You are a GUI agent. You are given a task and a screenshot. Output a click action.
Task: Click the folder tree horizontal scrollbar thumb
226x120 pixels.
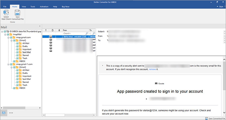click(14, 108)
